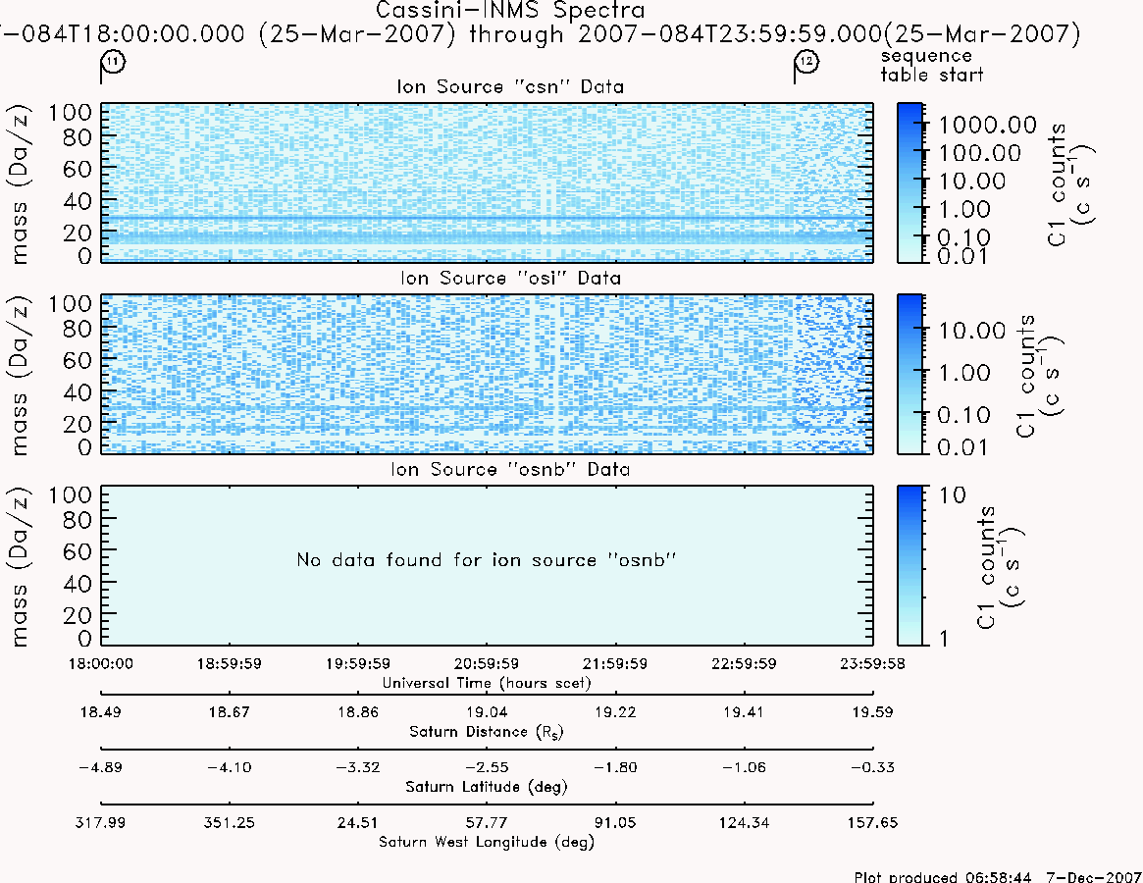Click the 'Cassini-INMS Spectra' title
The height and width of the screenshot is (883, 1143).
[x=510, y=11]
